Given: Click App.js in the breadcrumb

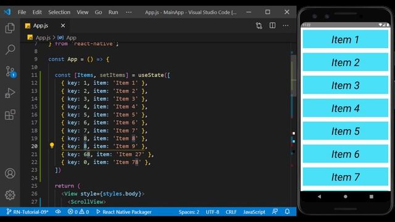Looking at the screenshot, I should 43,38.
